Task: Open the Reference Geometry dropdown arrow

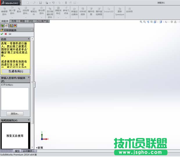Action: [x=66, y=17]
